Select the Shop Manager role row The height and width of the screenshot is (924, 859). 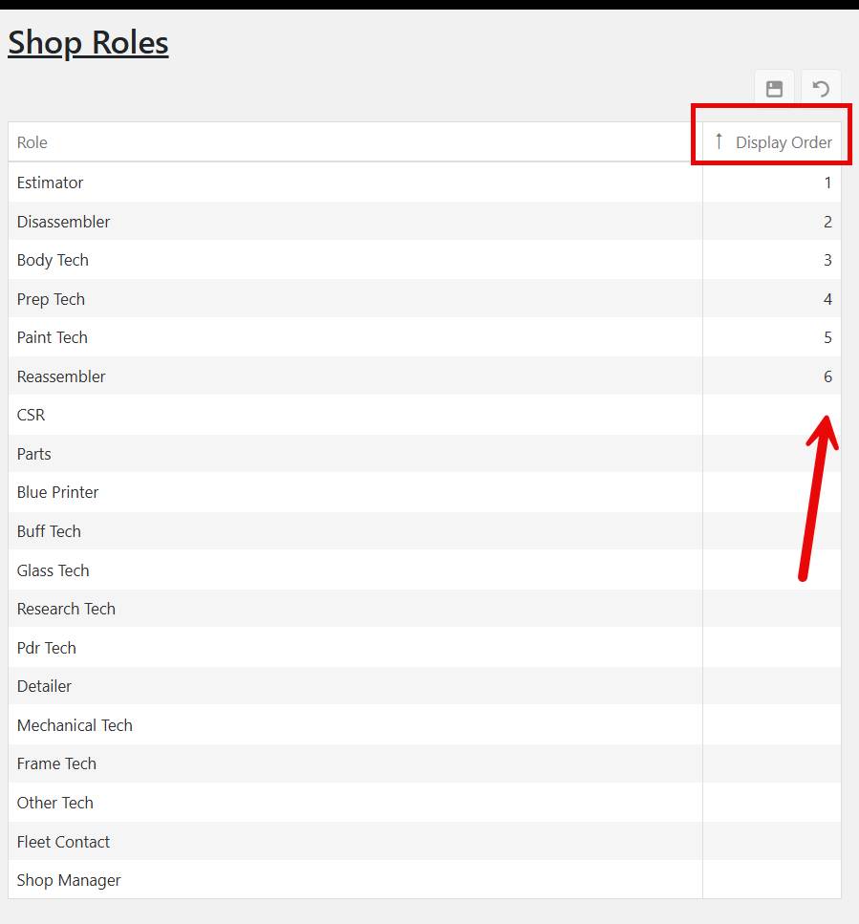[x=69, y=880]
